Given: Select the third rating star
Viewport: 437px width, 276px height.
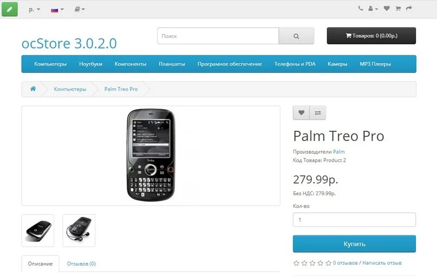Looking at the screenshot, I should tap(312, 263).
